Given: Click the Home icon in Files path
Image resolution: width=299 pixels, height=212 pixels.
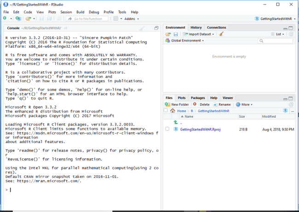Looking at the screenshot, I should pyautogui.click(x=172, y=111).
